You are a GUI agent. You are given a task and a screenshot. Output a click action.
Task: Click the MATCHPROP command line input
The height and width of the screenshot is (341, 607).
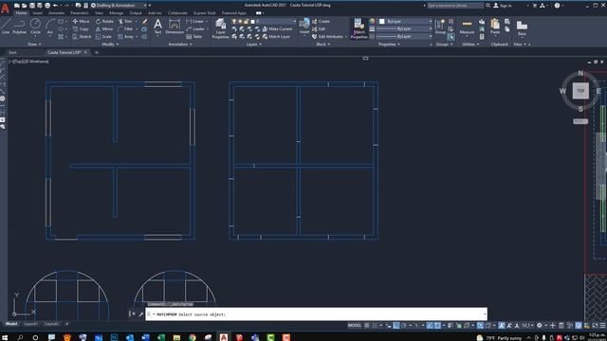pos(316,314)
